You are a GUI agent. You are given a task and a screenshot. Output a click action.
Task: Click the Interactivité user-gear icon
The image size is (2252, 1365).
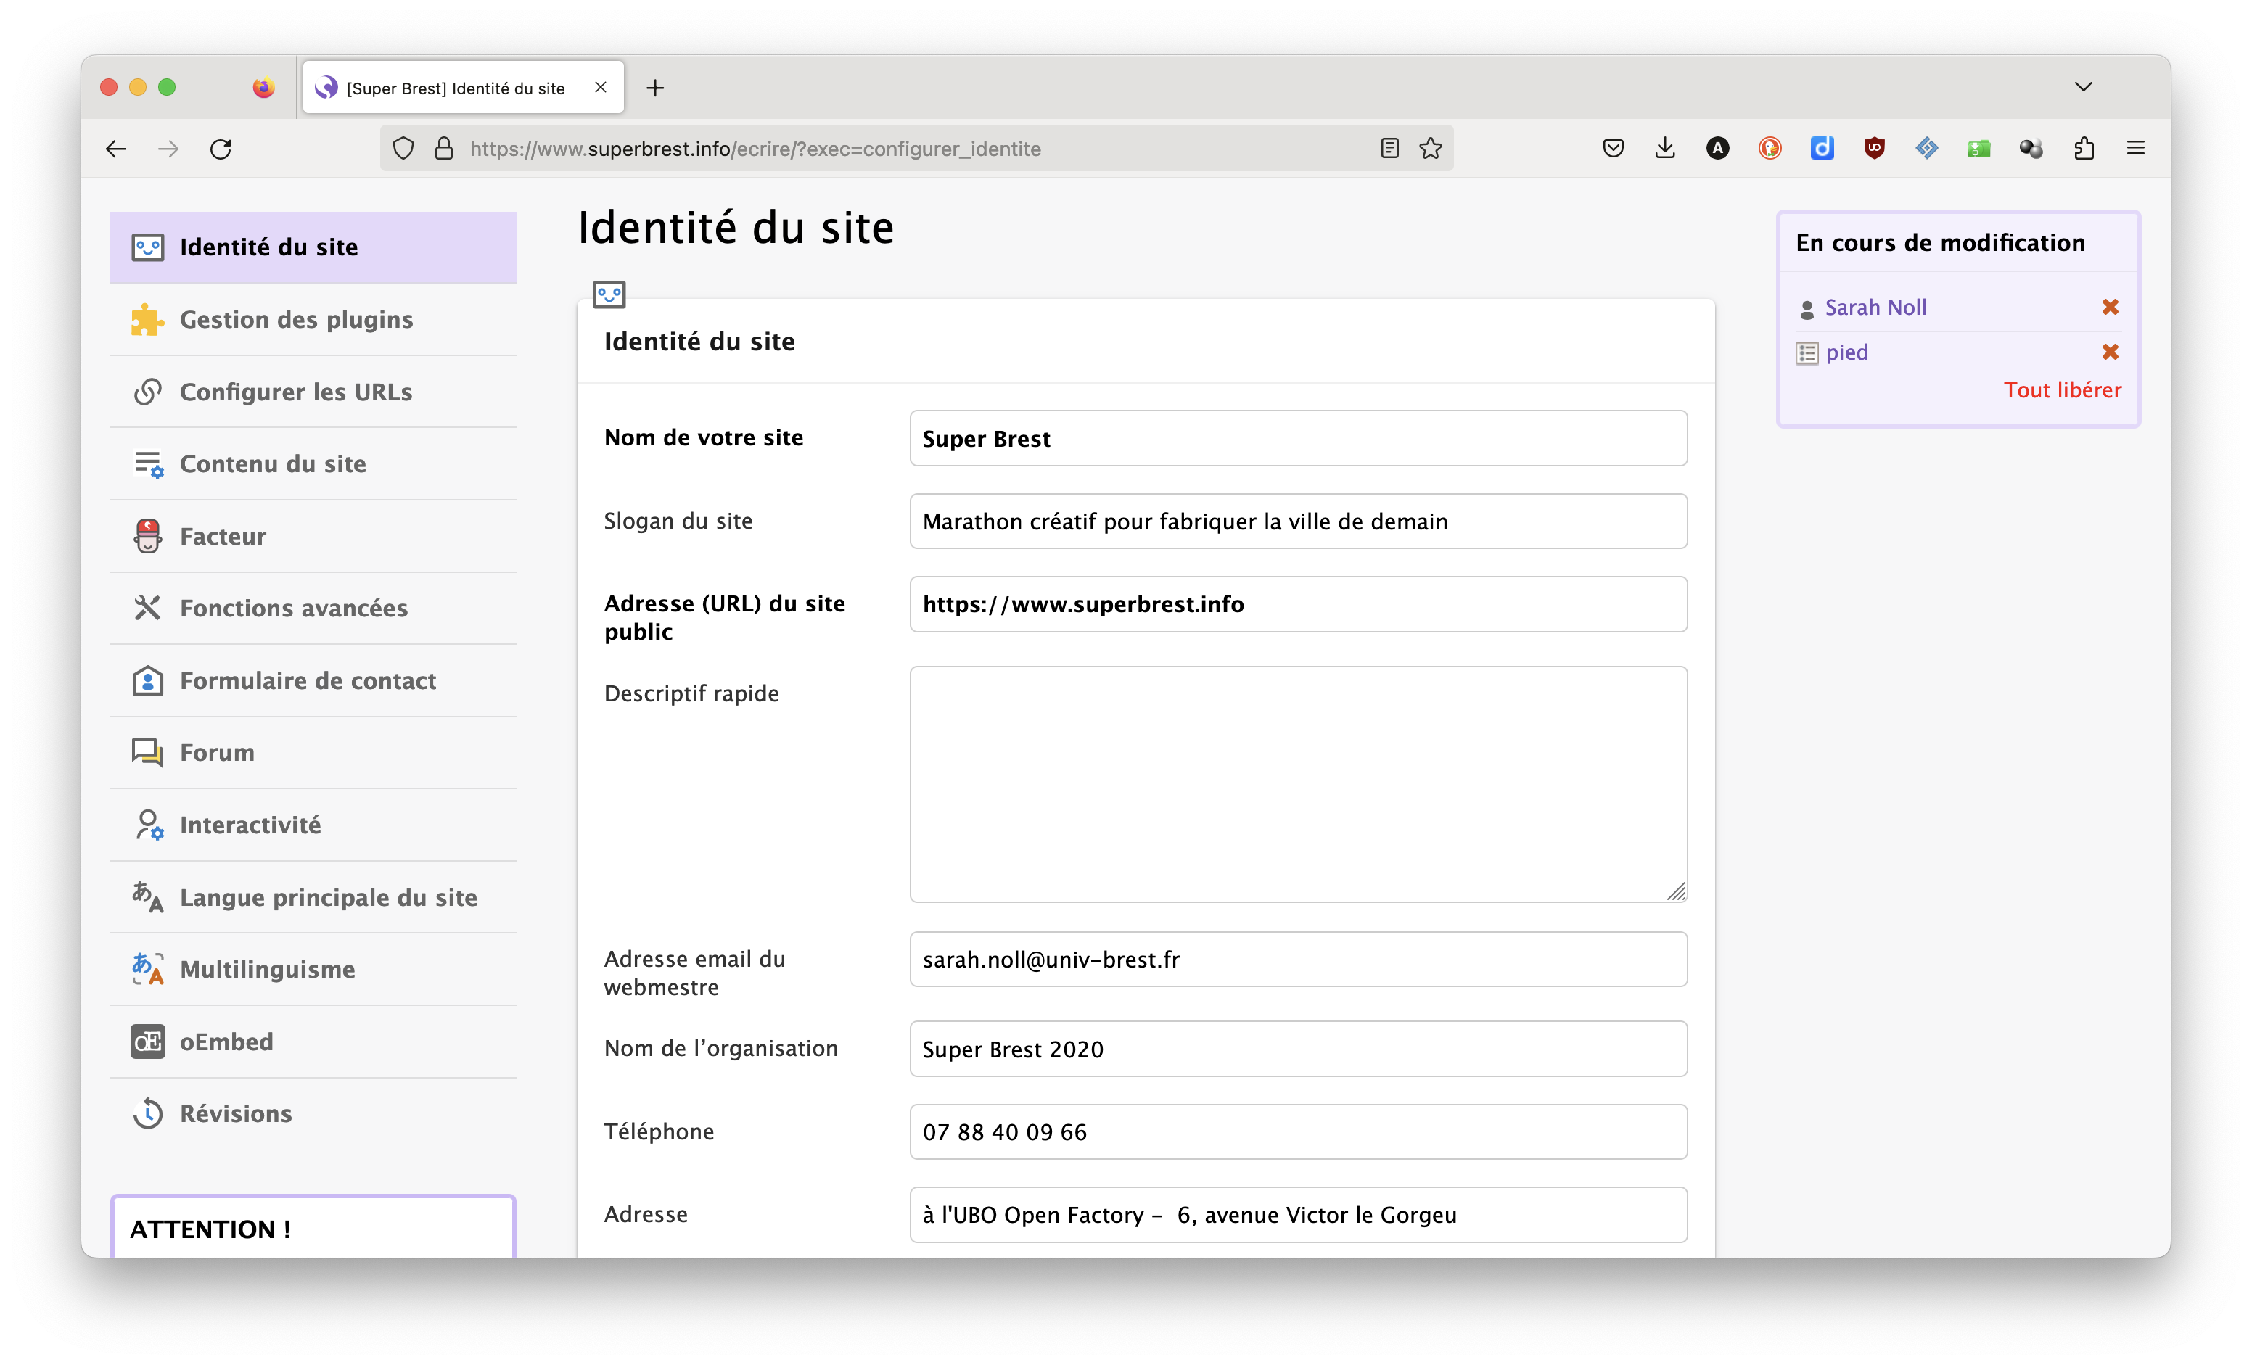pos(147,824)
